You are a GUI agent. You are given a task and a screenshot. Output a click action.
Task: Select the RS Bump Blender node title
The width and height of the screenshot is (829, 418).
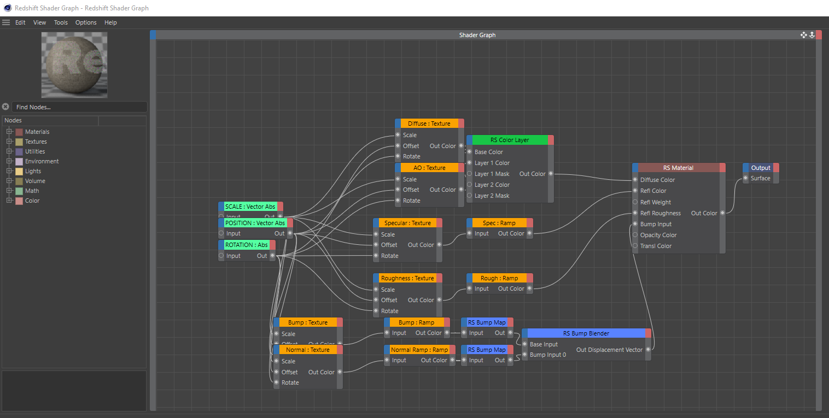(x=586, y=333)
